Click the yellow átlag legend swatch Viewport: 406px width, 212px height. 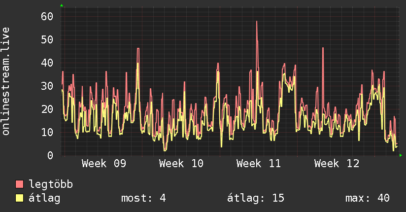pyautogui.click(x=19, y=198)
